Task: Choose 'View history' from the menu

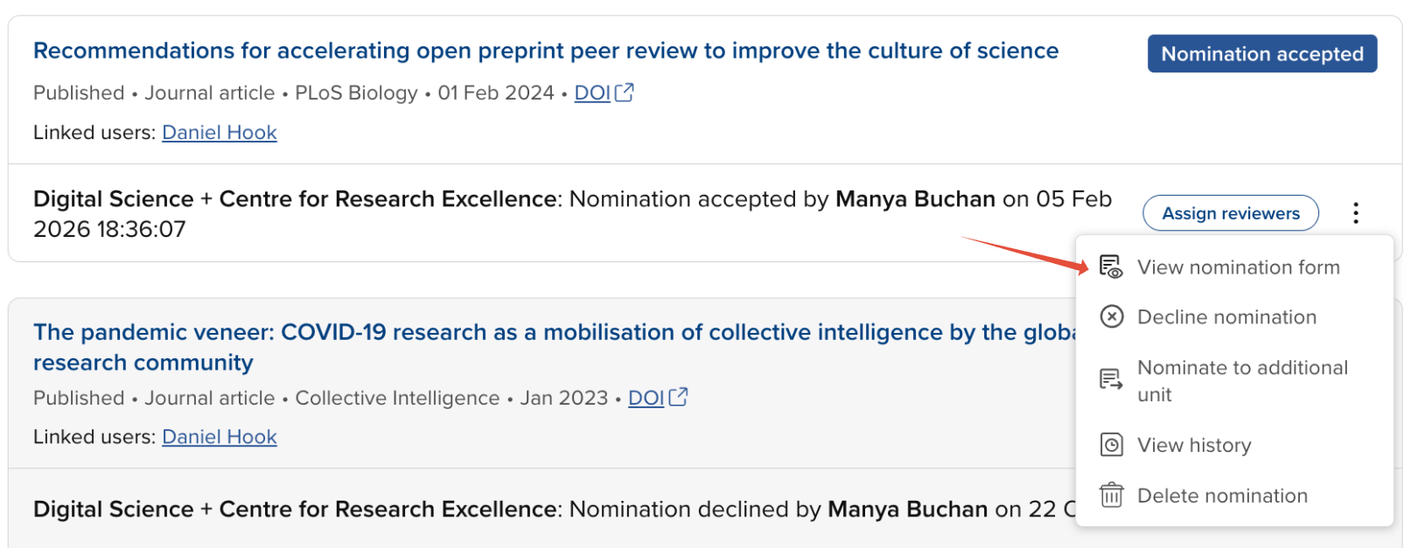Action: pos(1194,446)
